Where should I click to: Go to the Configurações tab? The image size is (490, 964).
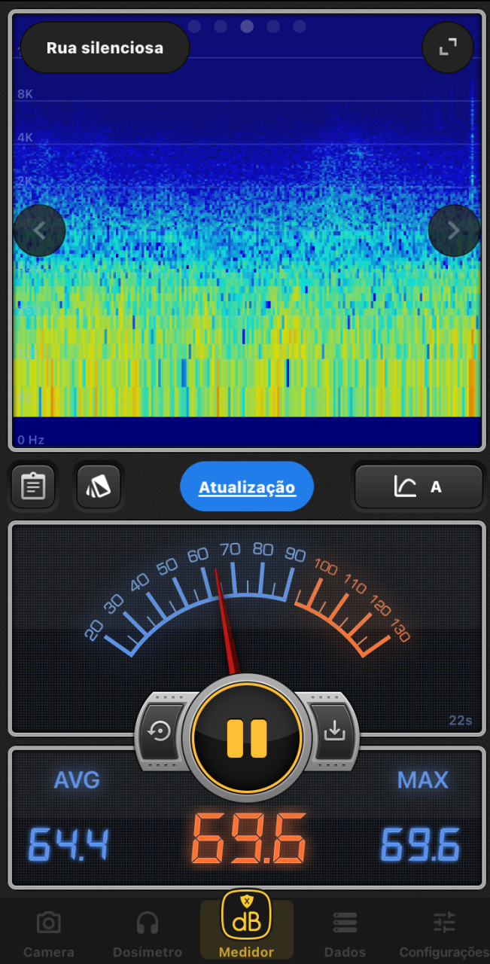(x=444, y=932)
